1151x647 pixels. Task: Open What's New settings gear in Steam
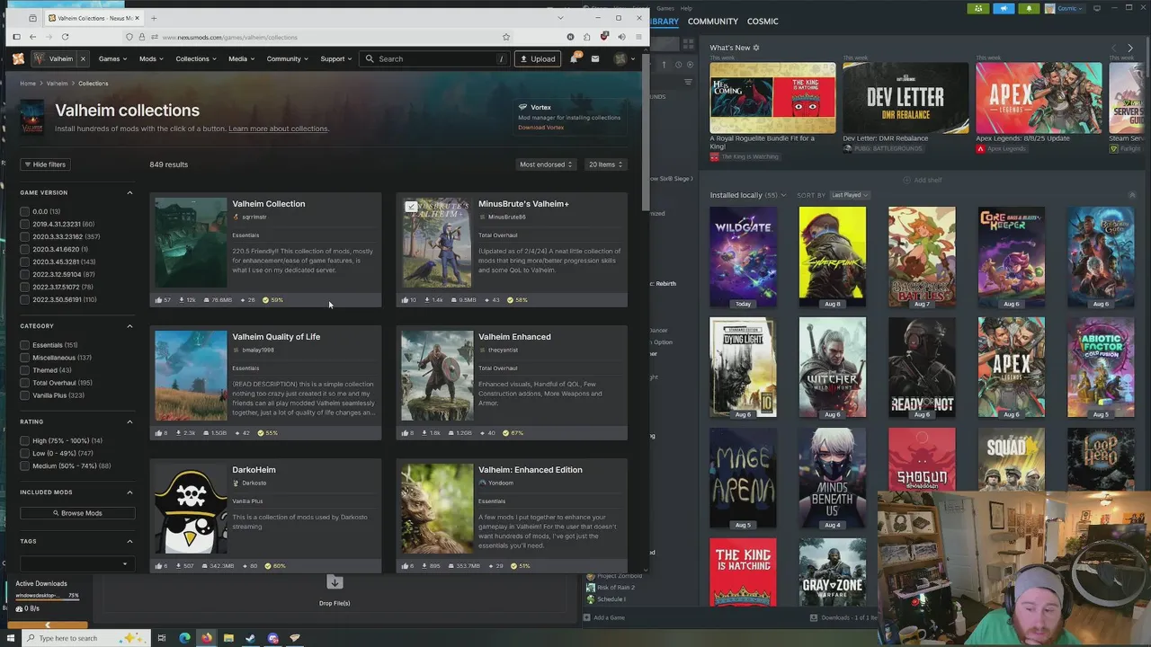click(756, 48)
